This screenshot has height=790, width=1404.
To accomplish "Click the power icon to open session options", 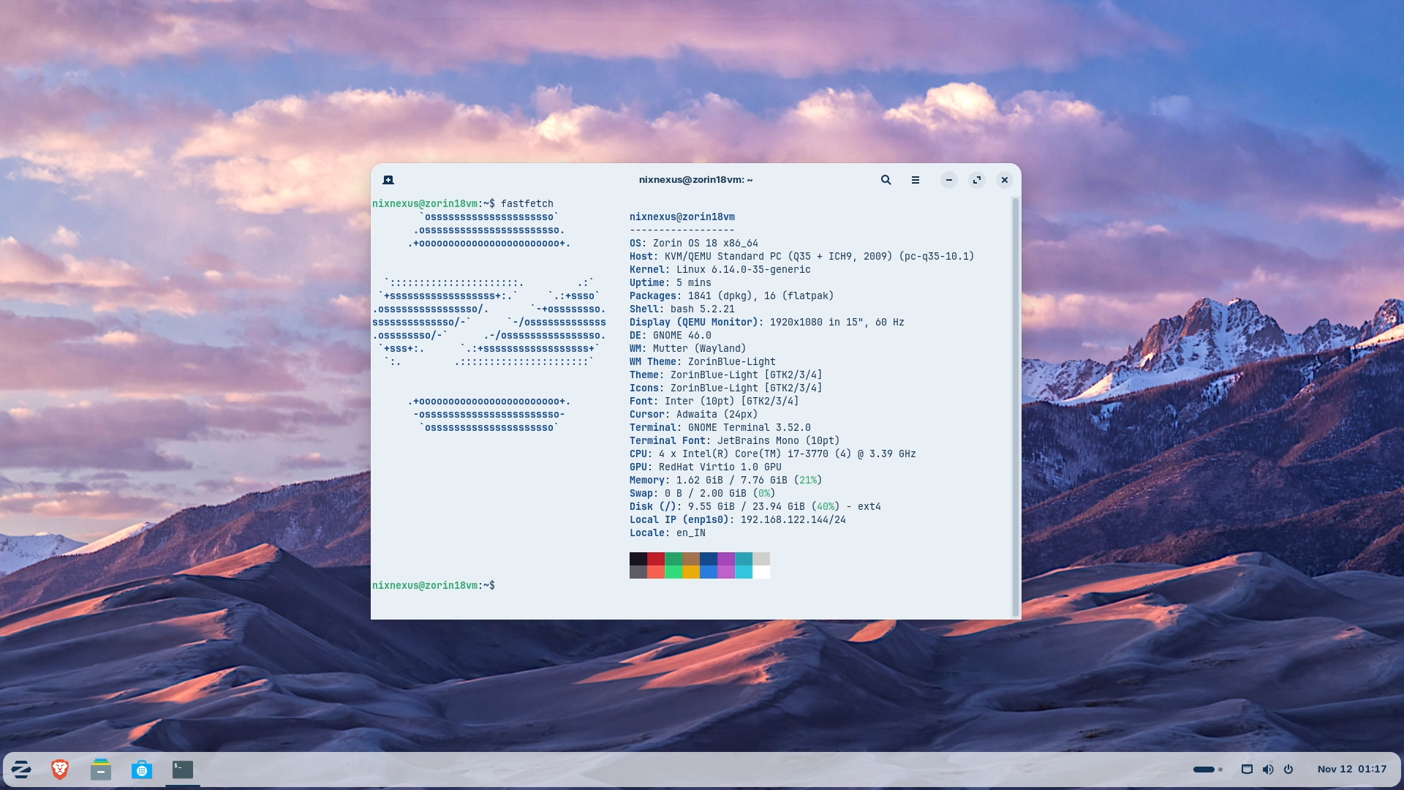I will tap(1288, 769).
